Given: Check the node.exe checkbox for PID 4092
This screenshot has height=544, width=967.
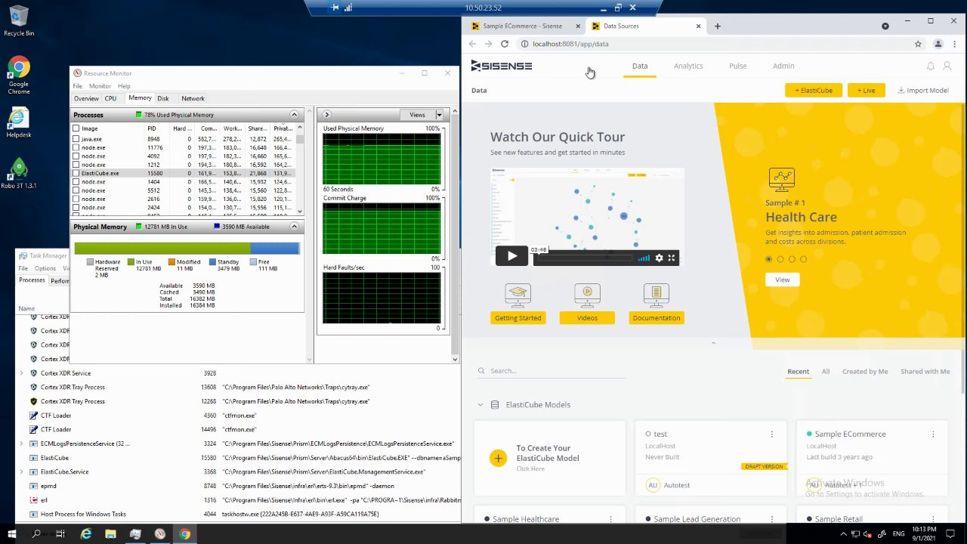Looking at the screenshot, I should click(x=76, y=156).
